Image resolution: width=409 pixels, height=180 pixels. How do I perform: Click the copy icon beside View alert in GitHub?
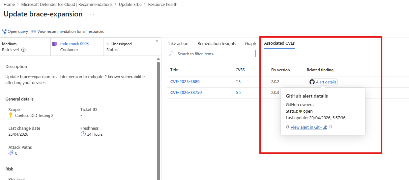(x=288, y=127)
